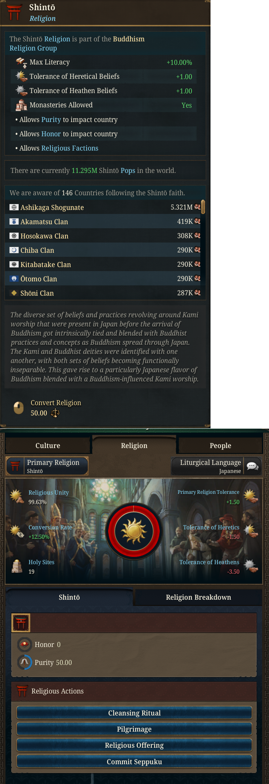Click the Honor fan icon
This screenshot has width=269, height=784.
(x=24, y=644)
